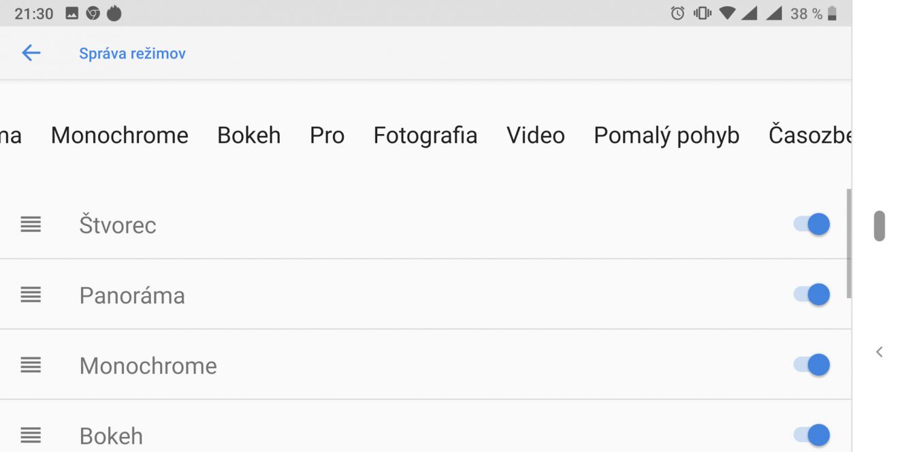
Task: Tap the Pomalý pohyb mode label
Action: click(x=666, y=135)
